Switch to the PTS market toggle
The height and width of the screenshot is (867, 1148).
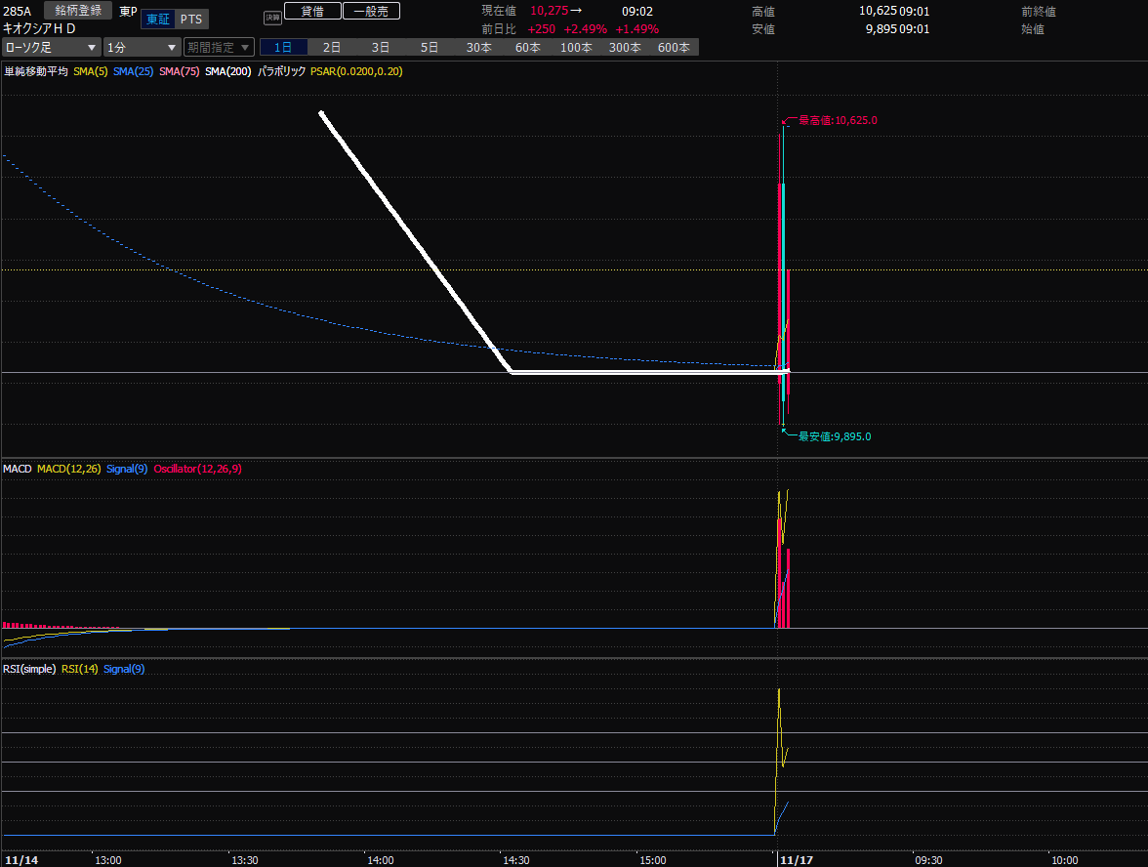(190, 20)
